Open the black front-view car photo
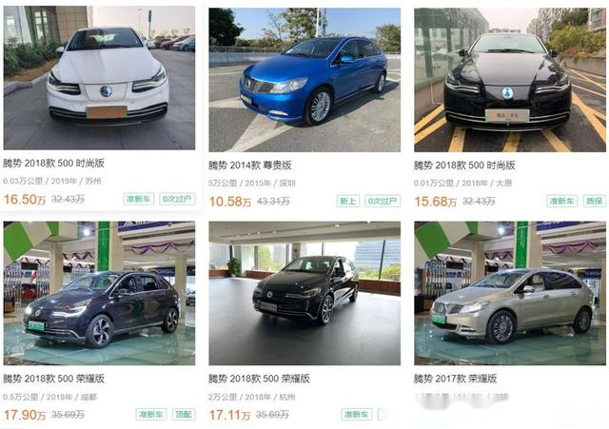 [x=510, y=80]
